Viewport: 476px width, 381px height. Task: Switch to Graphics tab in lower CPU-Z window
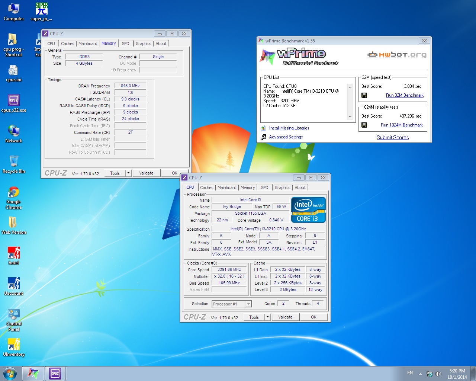coord(283,188)
